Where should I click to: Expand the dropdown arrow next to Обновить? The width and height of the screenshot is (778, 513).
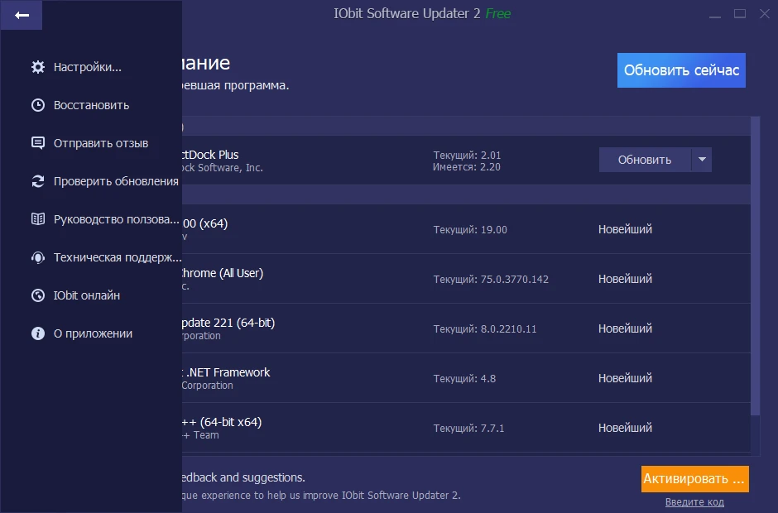coord(702,160)
